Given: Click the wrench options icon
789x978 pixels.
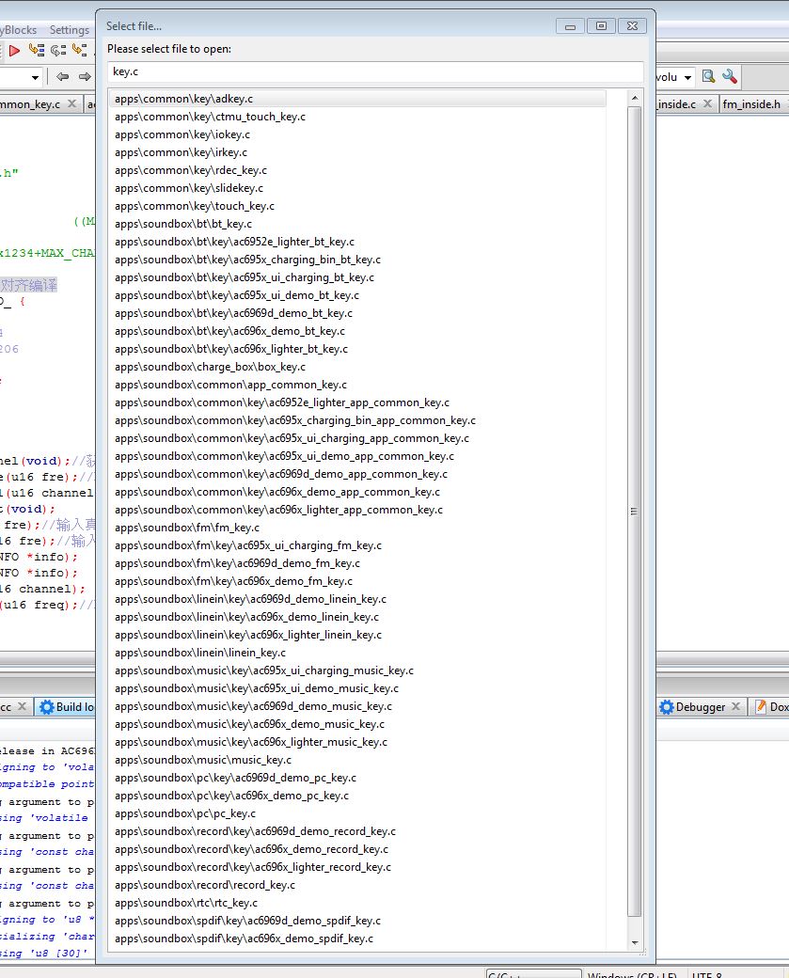Looking at the screenshot, I should (729, 77).
